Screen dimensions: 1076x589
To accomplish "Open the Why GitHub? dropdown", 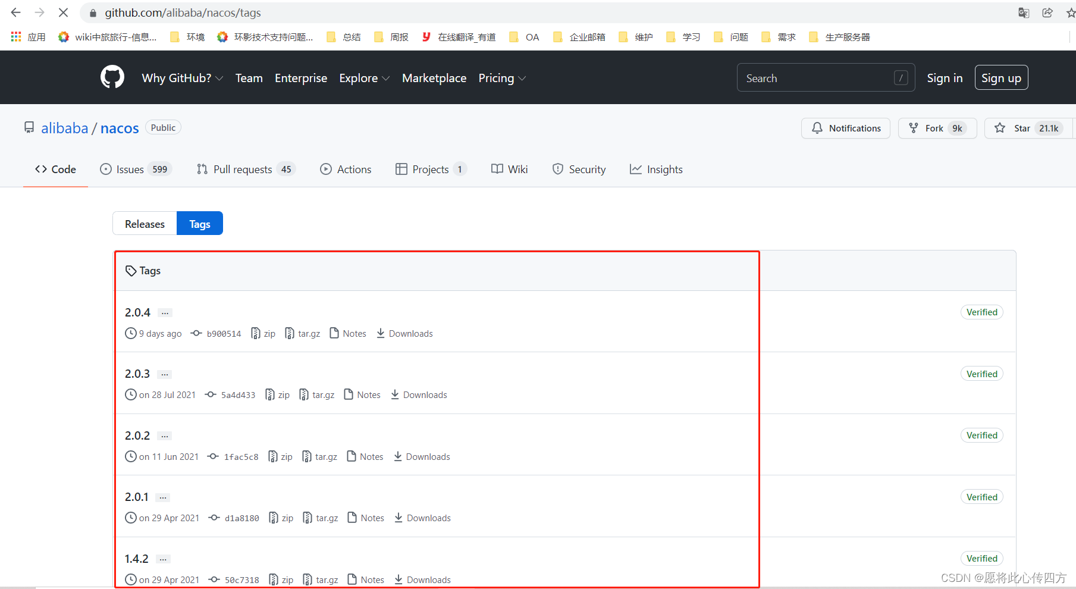I will point(183,78).
